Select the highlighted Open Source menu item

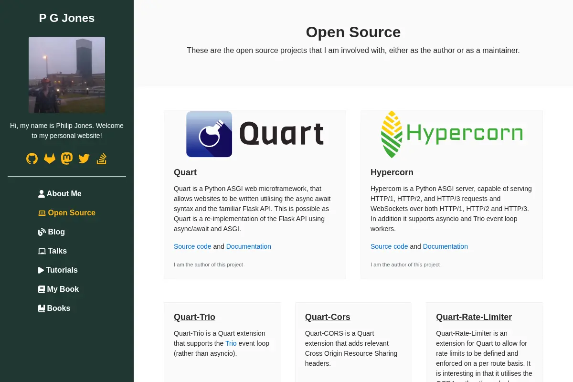(67, 212)
